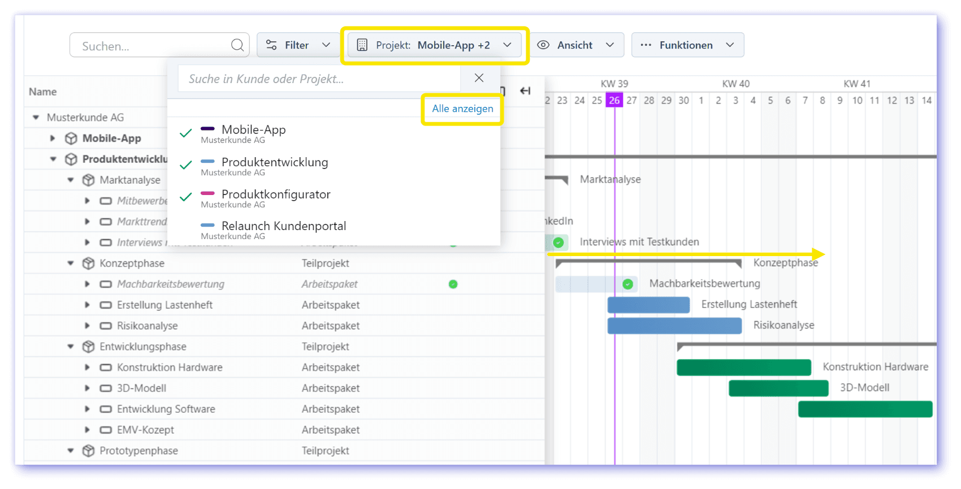Click the Alle anzeigen link

click(x=462, y=109)
